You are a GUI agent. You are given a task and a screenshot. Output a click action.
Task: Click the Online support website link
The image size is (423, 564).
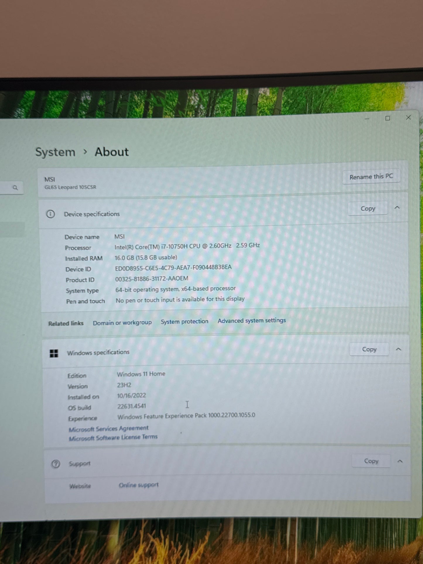(x=138, y=485)
